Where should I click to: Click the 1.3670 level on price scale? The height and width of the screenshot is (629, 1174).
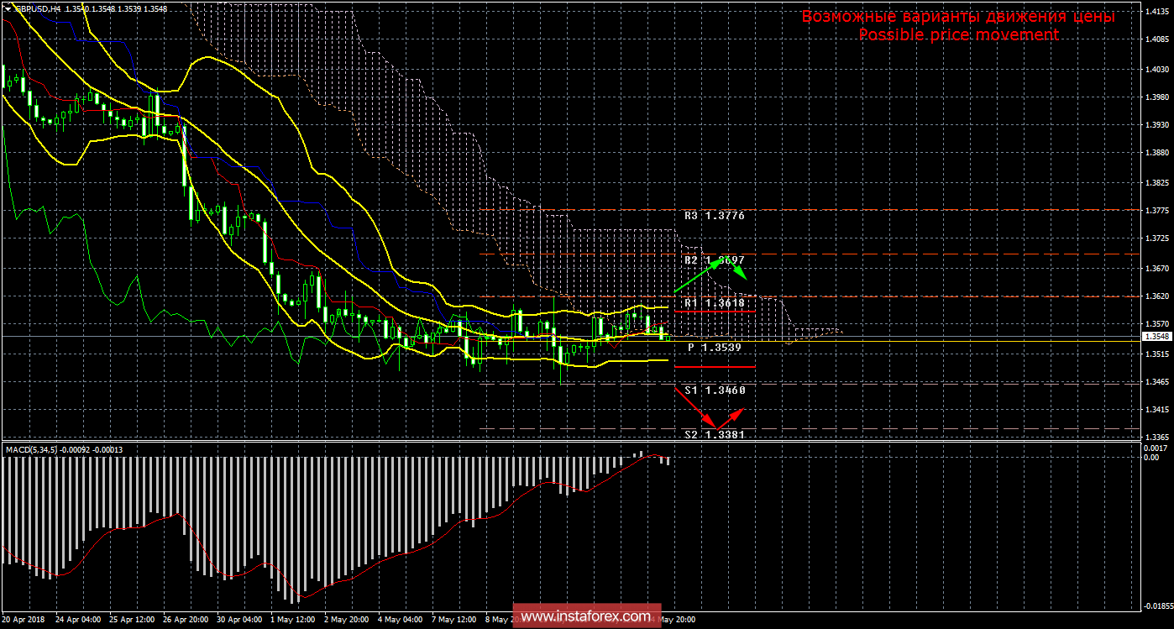(1156, 268)
